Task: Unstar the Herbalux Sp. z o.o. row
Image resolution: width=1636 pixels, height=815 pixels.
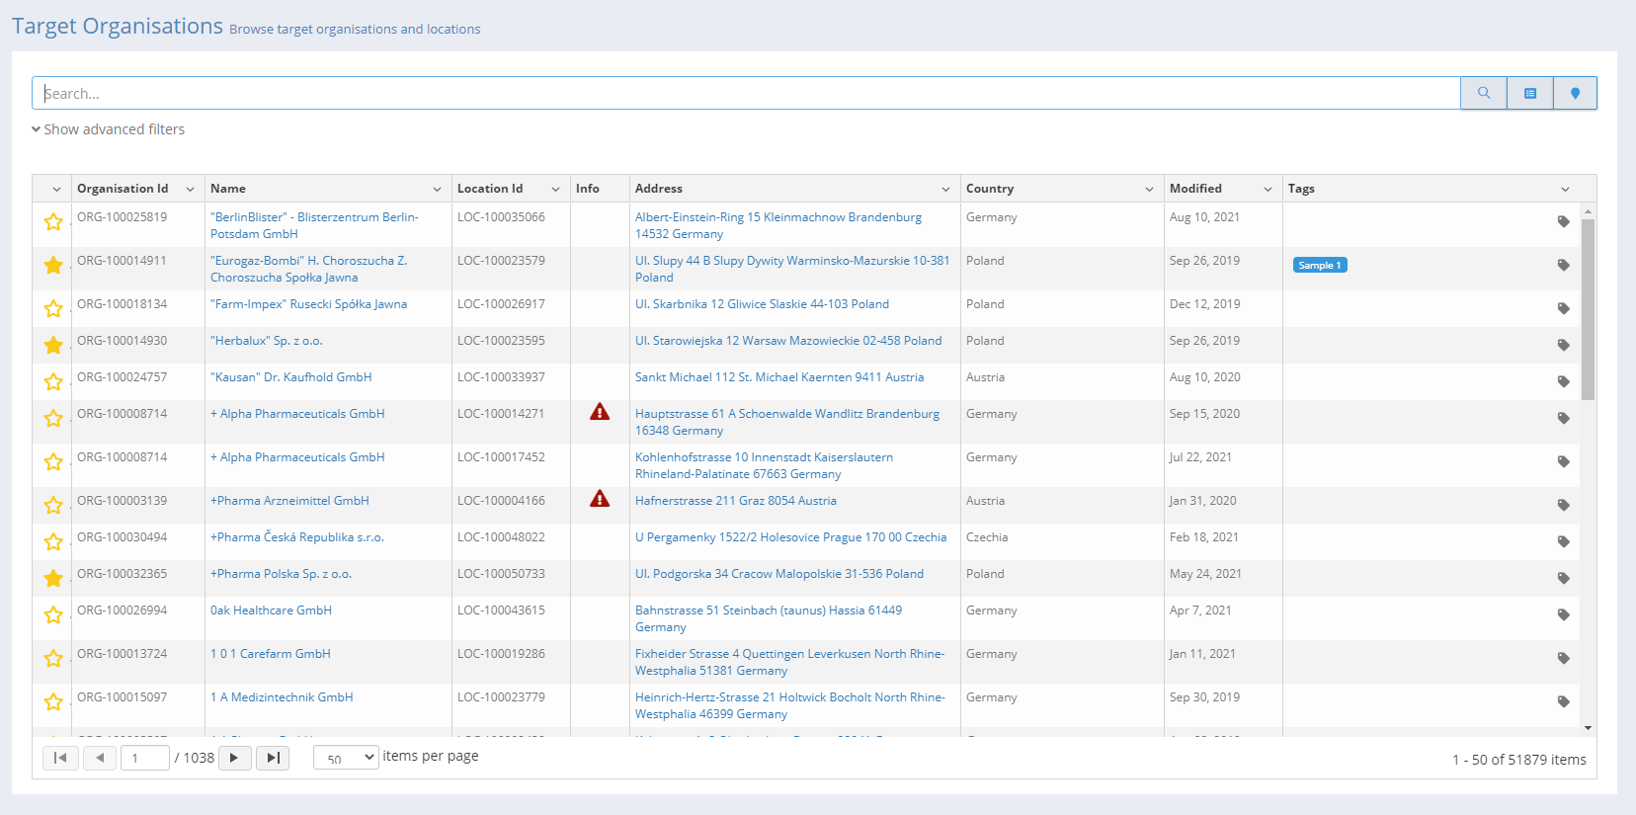Action: point(53,346)
